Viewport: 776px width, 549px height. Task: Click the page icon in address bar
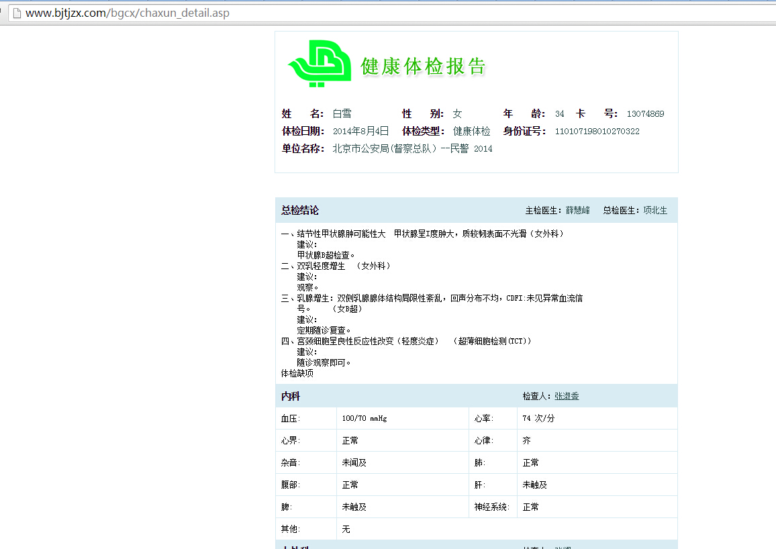[x=17, y=13]
